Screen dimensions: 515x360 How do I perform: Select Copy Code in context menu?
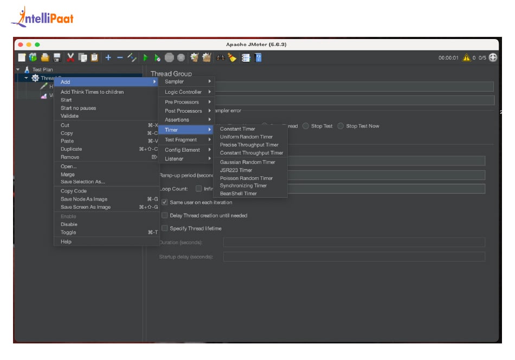(x=74, y=191)
